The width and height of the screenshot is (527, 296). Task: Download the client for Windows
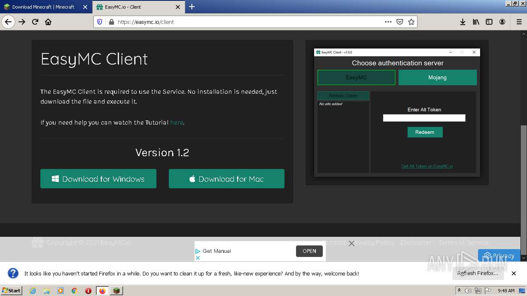98,179
